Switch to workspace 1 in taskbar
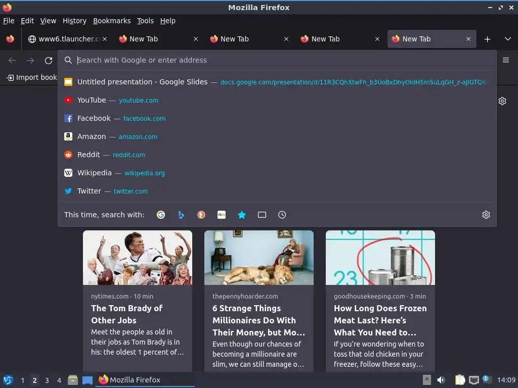 (x=22, y=380)
